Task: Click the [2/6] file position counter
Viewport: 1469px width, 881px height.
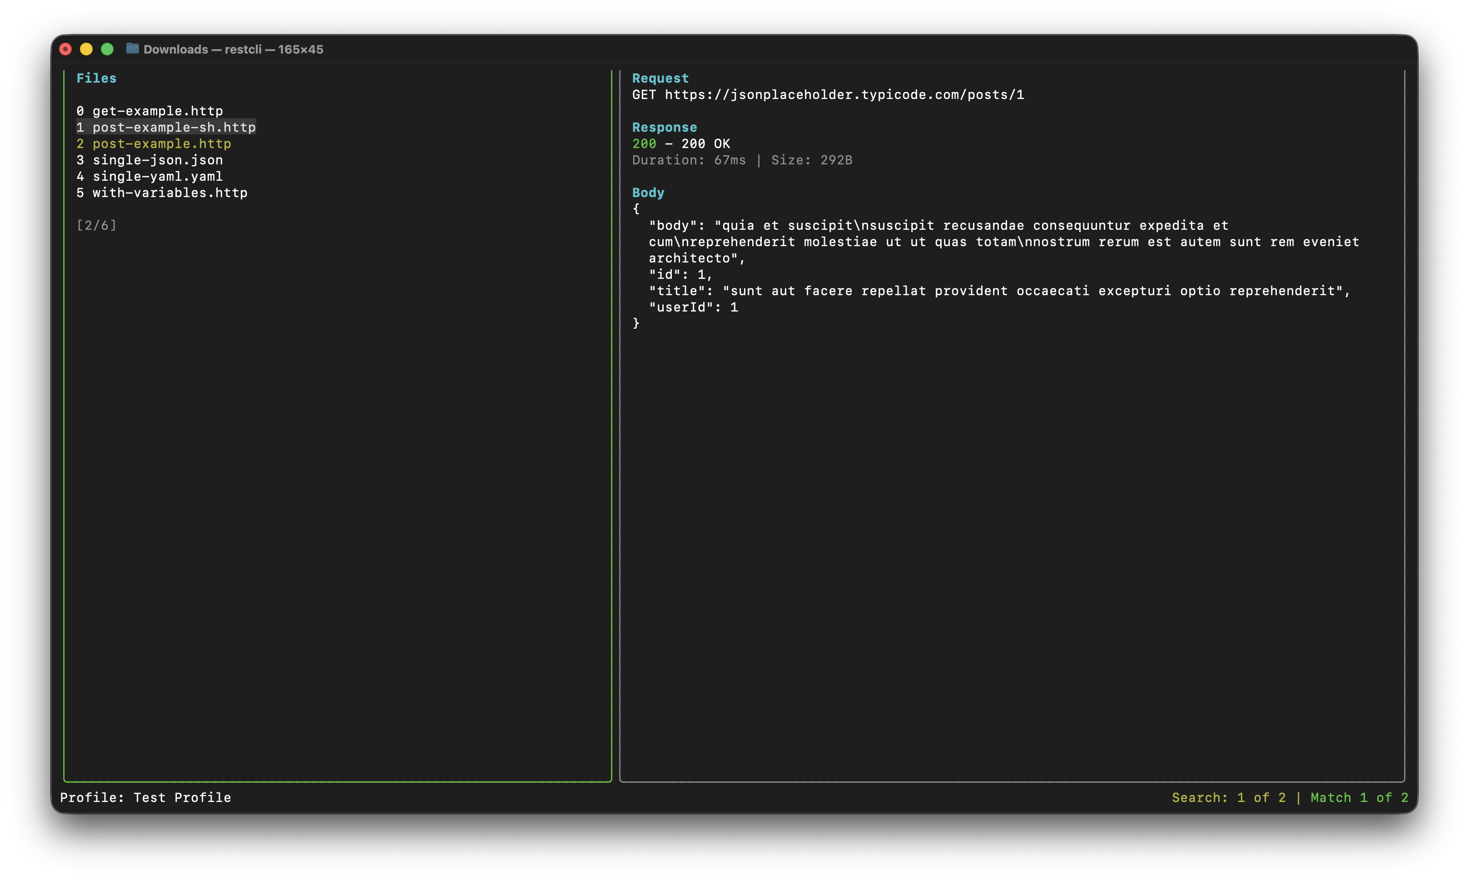Action: [x=96, y=225]
